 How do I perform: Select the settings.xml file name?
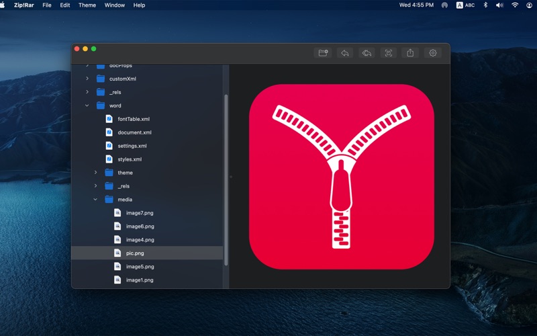click(132, 146)
